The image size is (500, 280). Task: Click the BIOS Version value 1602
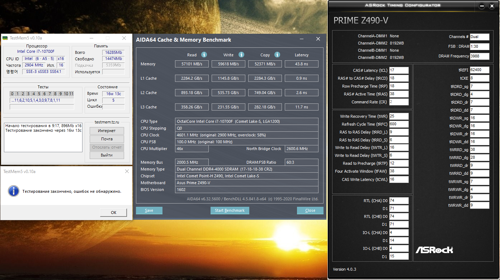(247, 190)
